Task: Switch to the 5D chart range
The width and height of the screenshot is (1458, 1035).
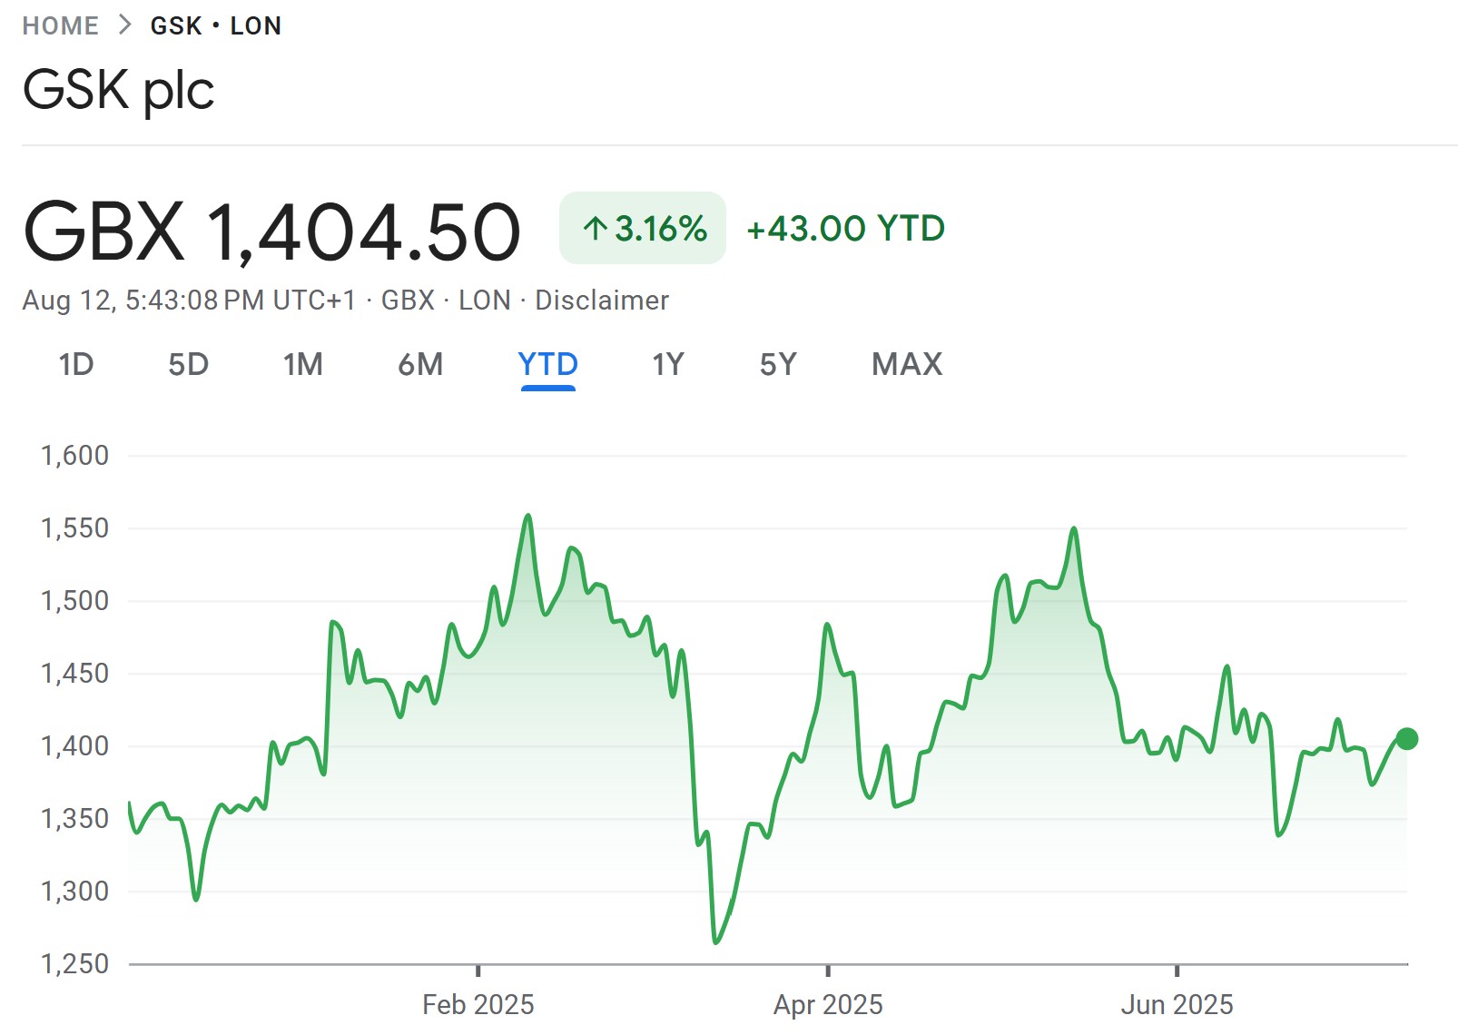Action: (x=188, y=364)
